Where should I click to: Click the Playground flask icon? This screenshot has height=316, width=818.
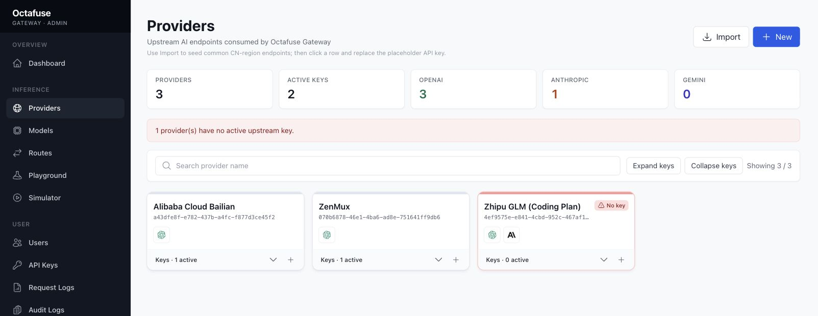point(17,175)
